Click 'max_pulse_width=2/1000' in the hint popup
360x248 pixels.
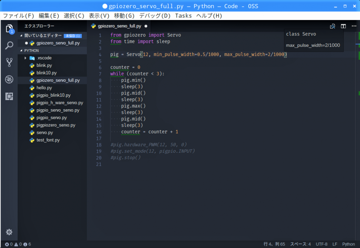313,45
